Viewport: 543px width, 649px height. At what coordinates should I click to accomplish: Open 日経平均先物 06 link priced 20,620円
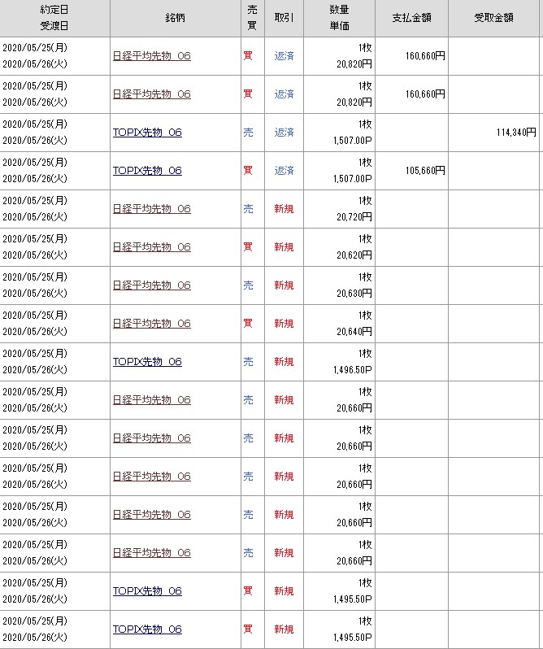coord(151,247)
